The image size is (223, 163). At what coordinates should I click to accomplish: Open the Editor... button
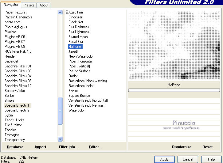(95, 147)
